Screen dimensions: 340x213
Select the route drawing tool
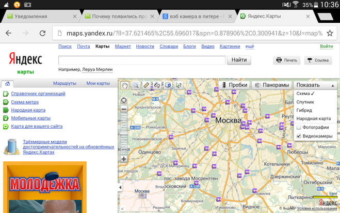[x=157, y=85]
